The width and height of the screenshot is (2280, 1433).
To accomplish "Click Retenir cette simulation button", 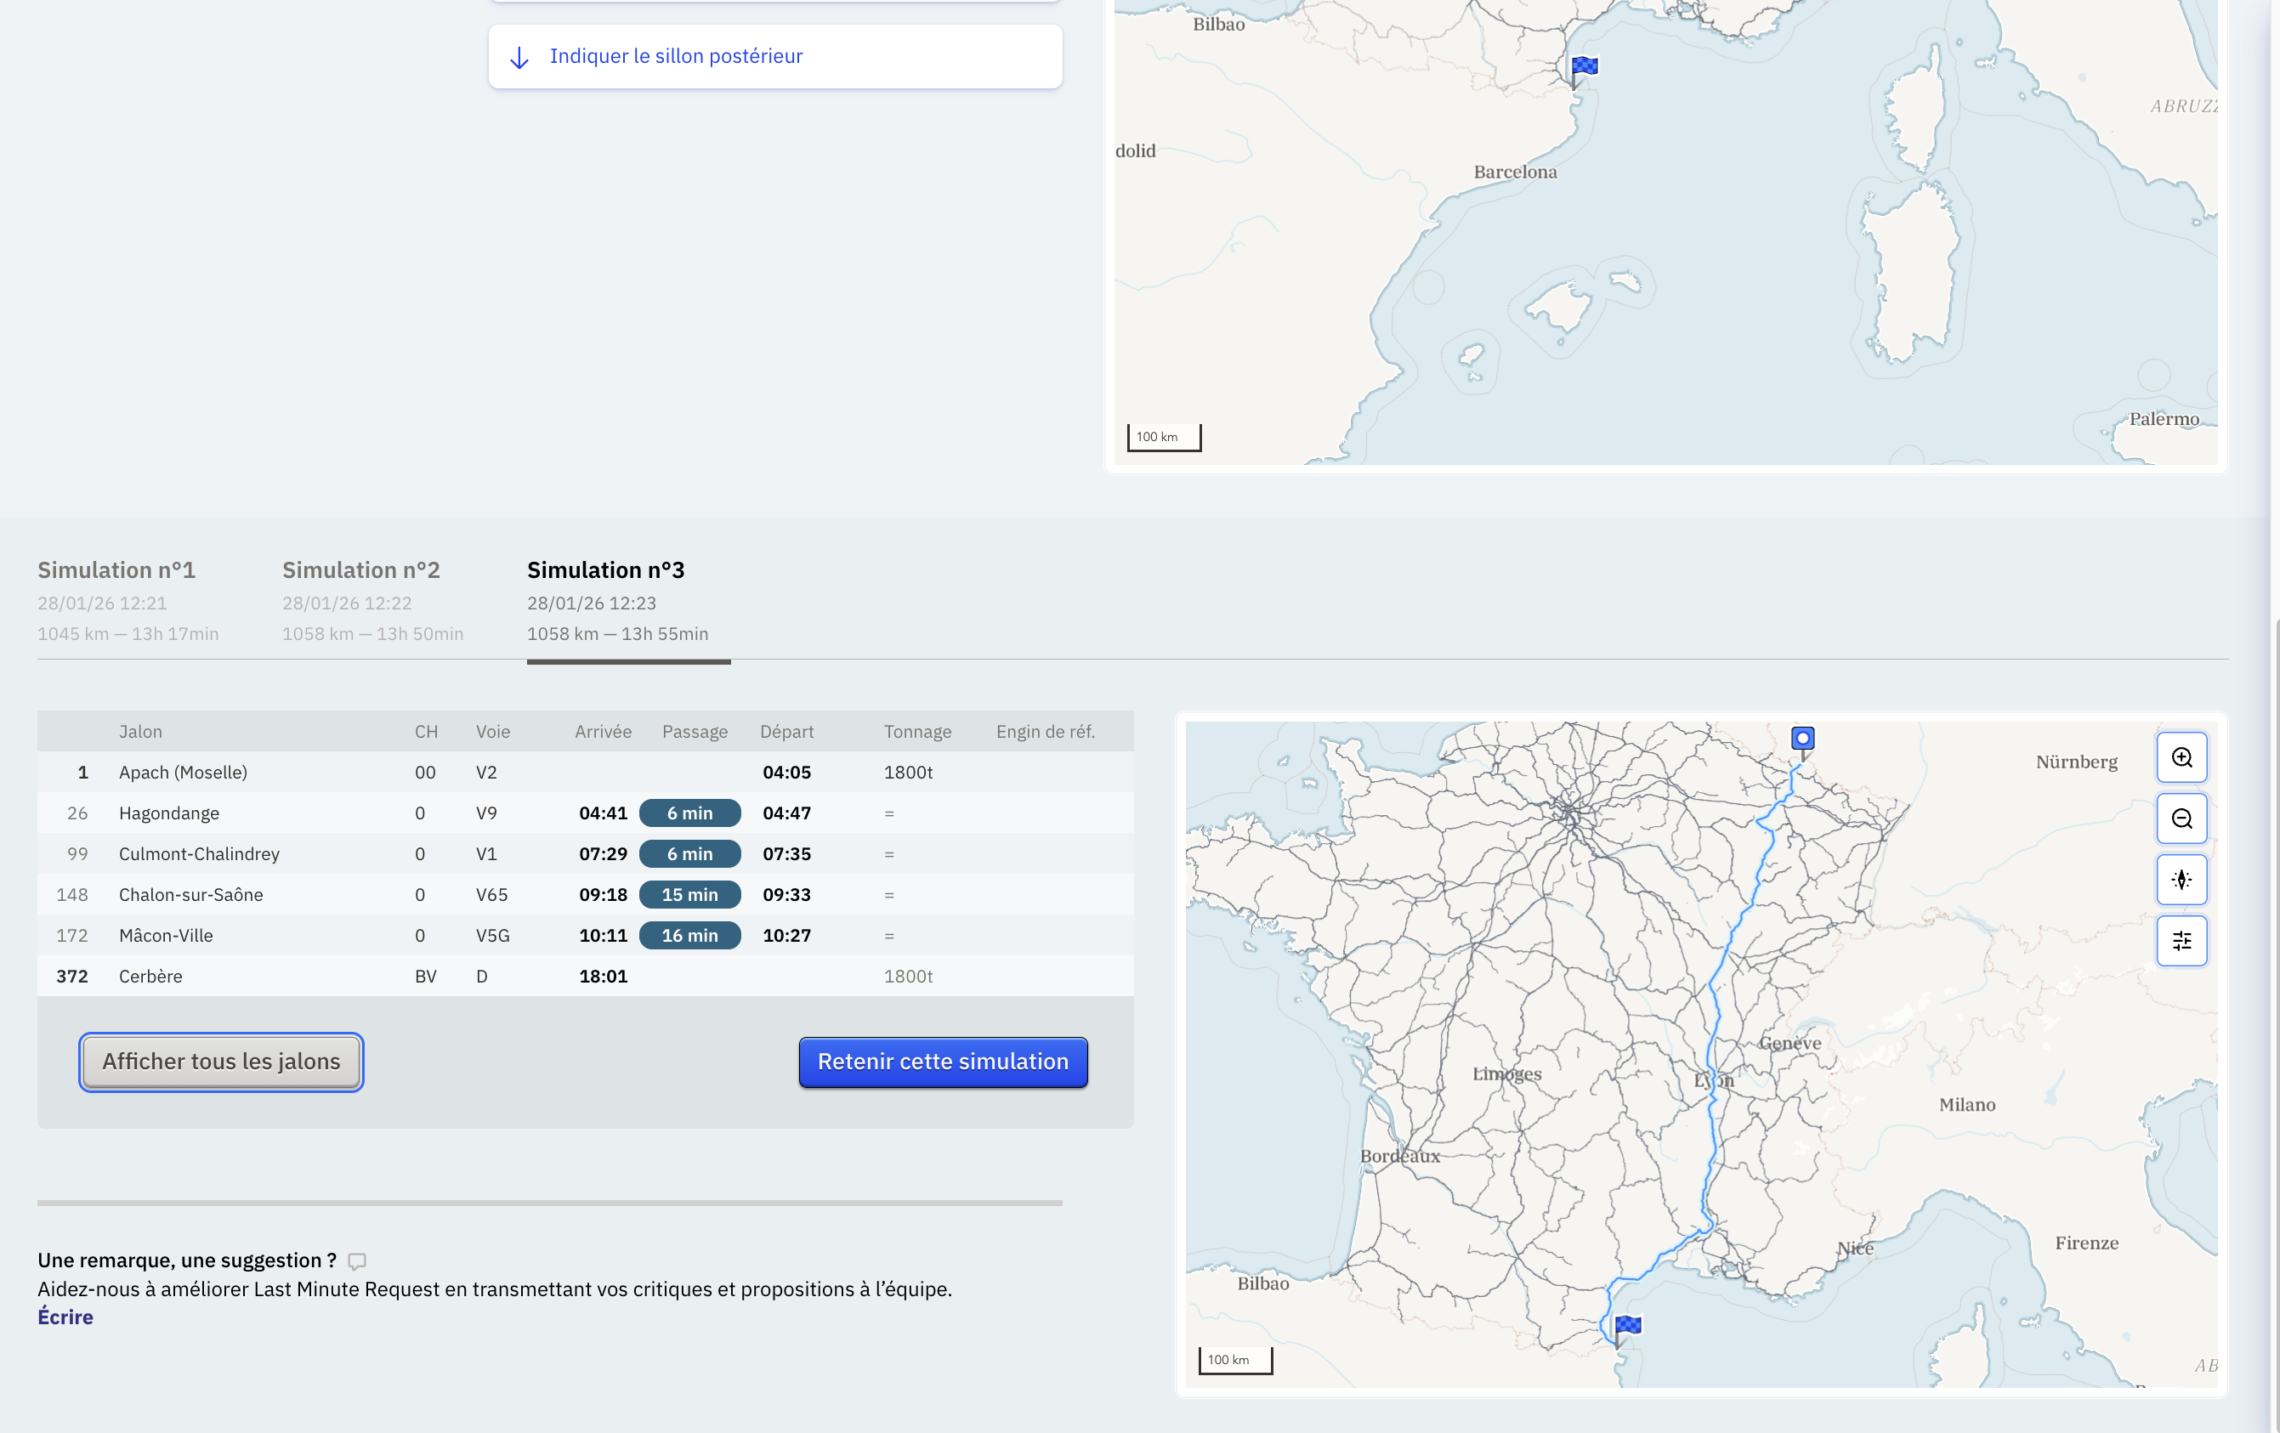I will tap(943, 1062).
